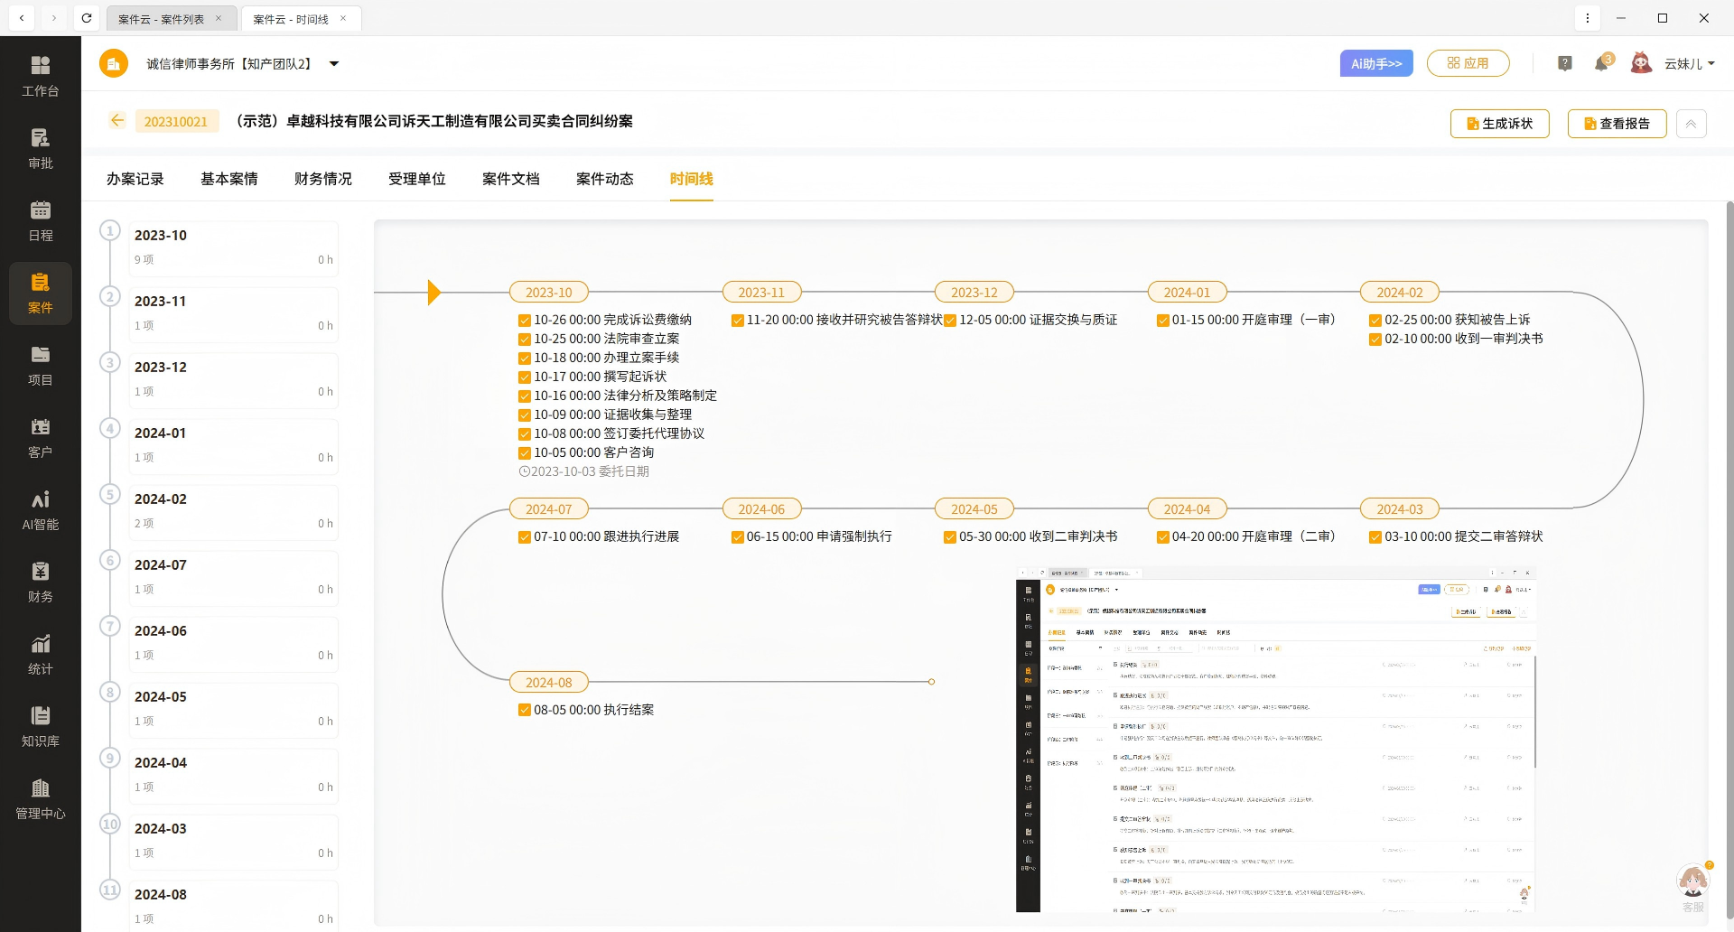
Task: Click the 查看报告 button
Action: [1617, 124]
